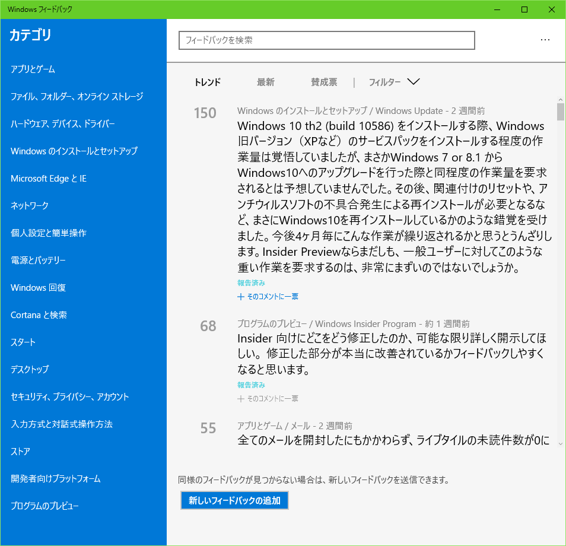This screenshot has width=566, height=546.
Task: Open Microsoft Edge と IE category
Action: (x=49, y=179)
